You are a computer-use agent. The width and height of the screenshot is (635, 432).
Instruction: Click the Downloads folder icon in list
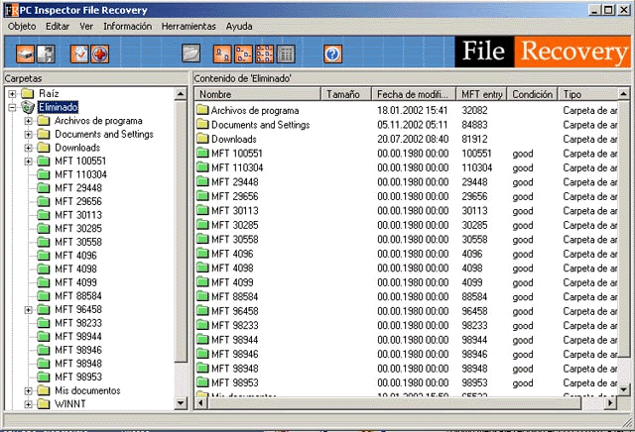(x=202, y=139)
